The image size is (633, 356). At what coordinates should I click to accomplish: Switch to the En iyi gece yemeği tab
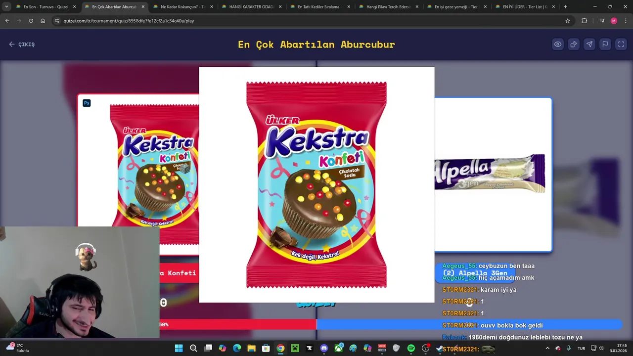coord(456,7)
